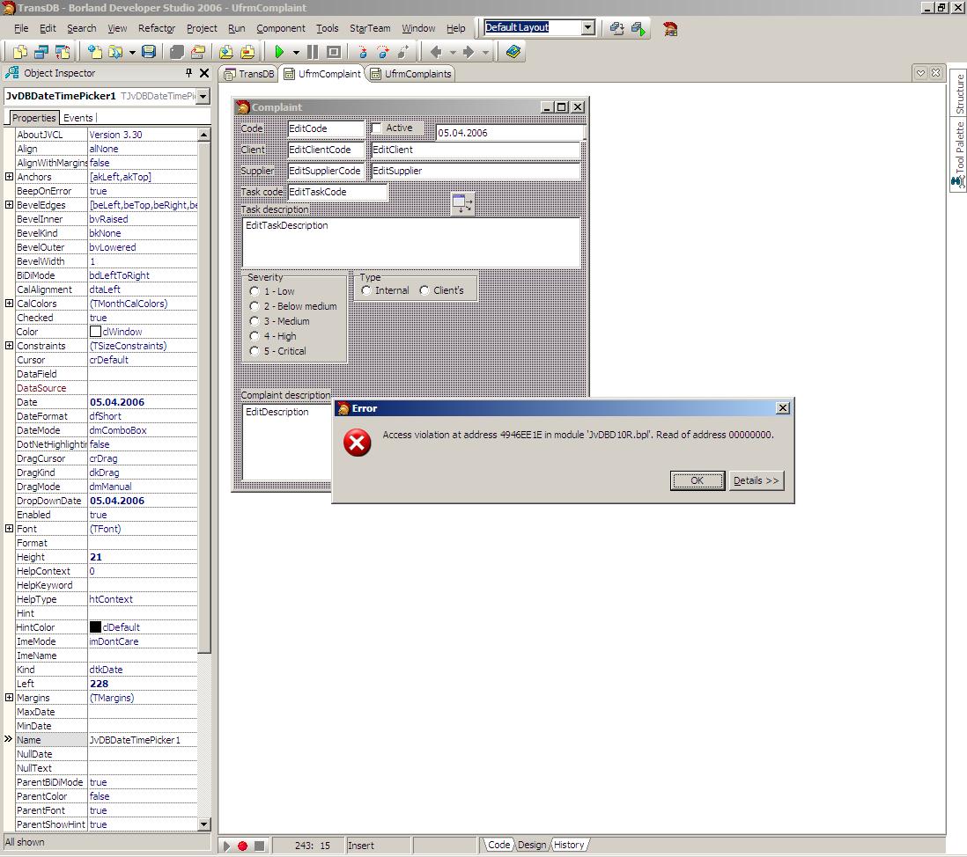This screenshot has height=857, width=967.
Task: Select the '3 - Medium' severity radio
Action: pos(255,321)
